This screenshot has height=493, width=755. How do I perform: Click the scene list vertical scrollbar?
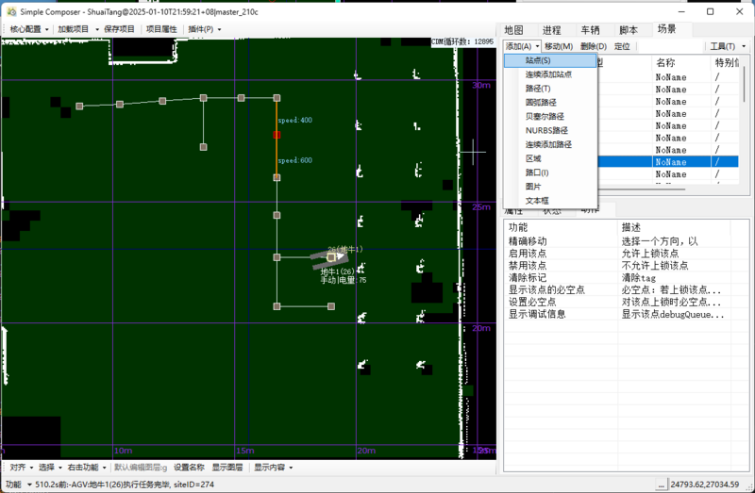745,84
